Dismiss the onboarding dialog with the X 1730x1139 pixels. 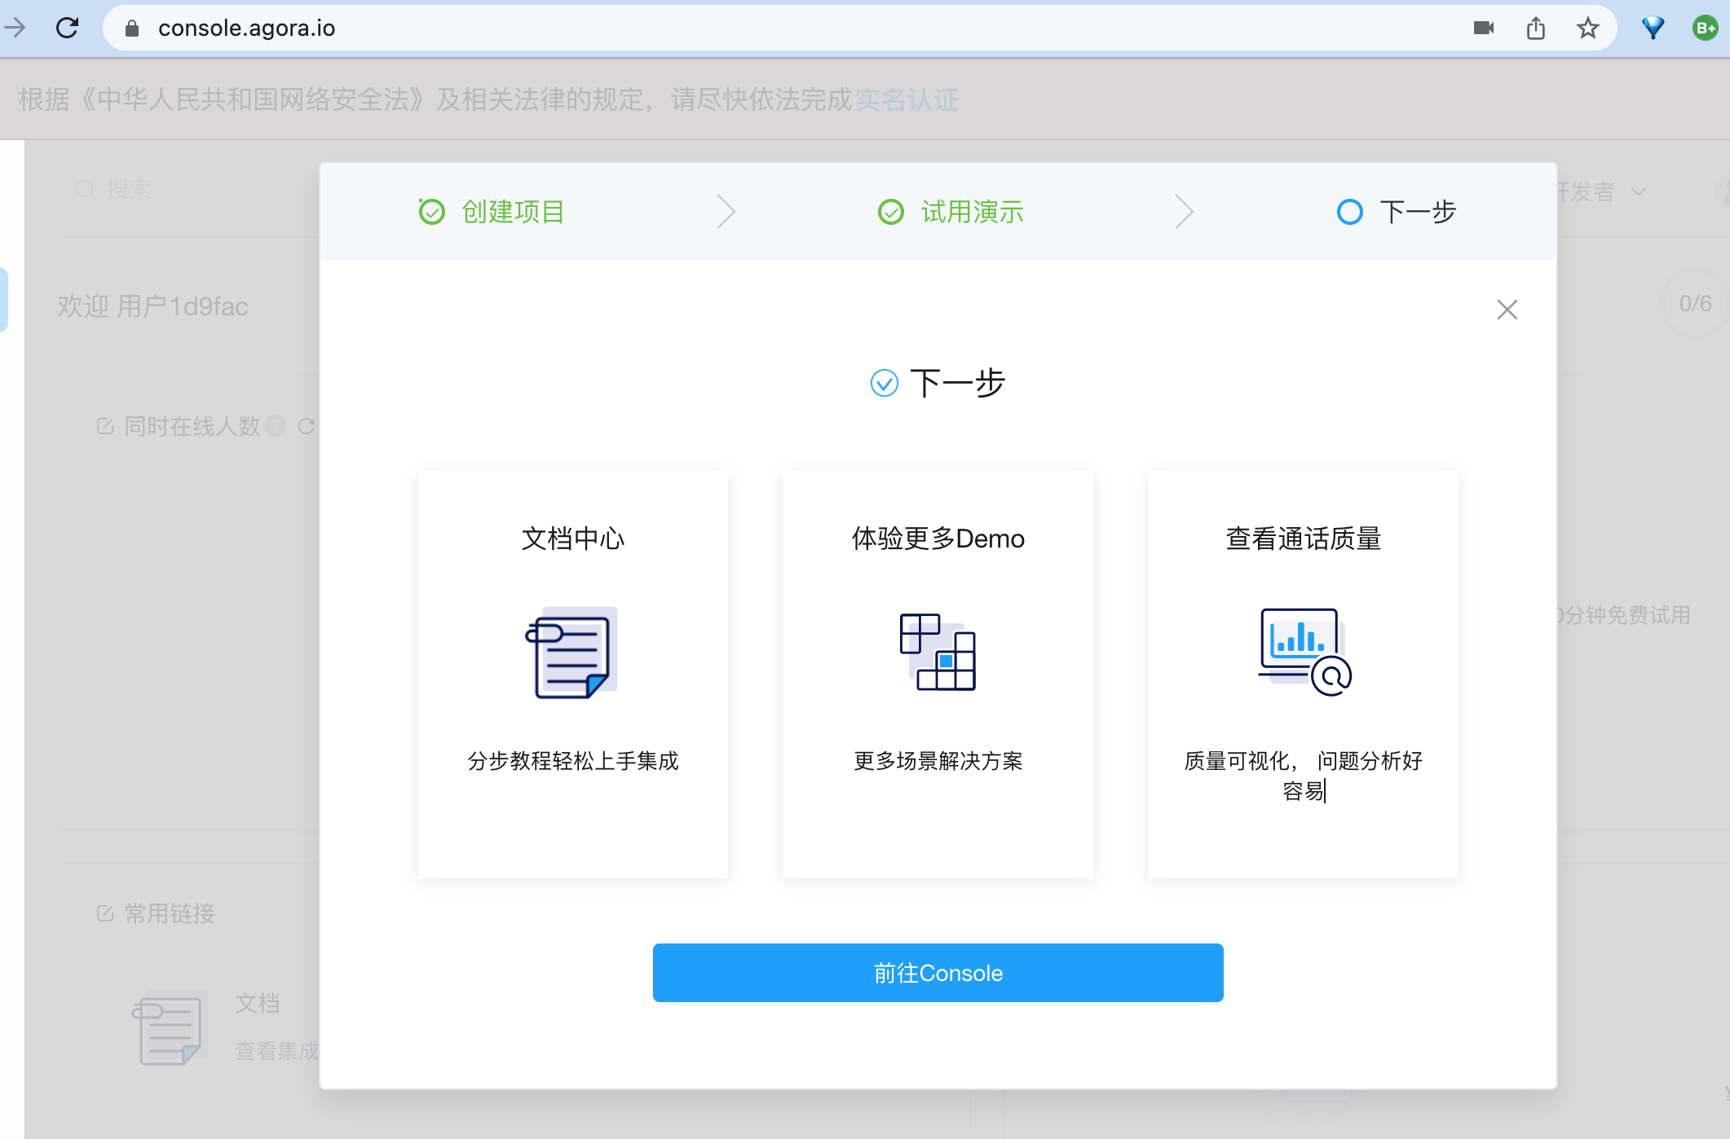pyautogui.click(x=1507, y=310)
